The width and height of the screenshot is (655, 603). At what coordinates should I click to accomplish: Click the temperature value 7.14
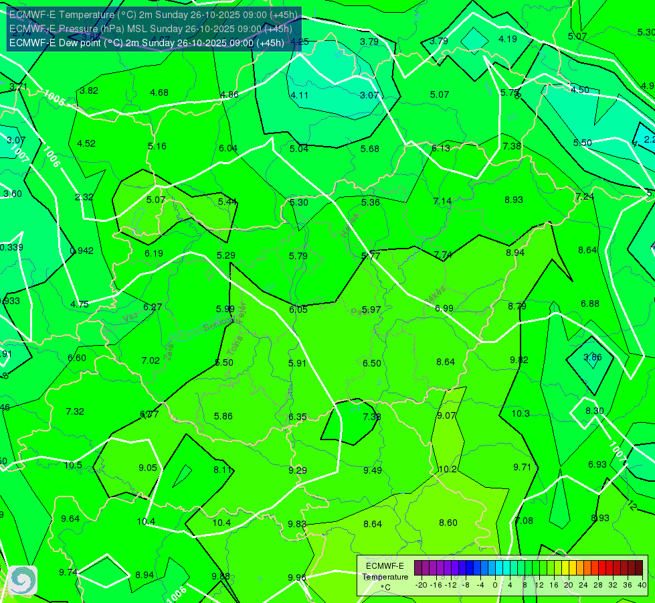[x=442, y=201]
